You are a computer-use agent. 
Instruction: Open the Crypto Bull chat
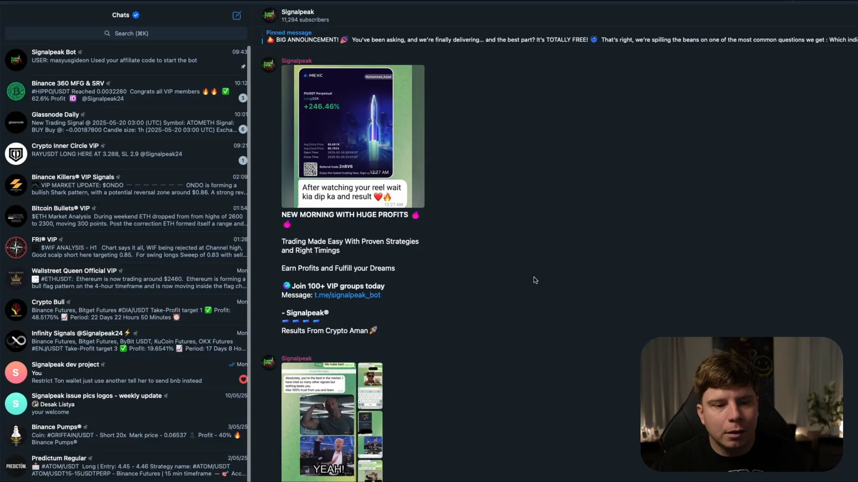[126, 310]
